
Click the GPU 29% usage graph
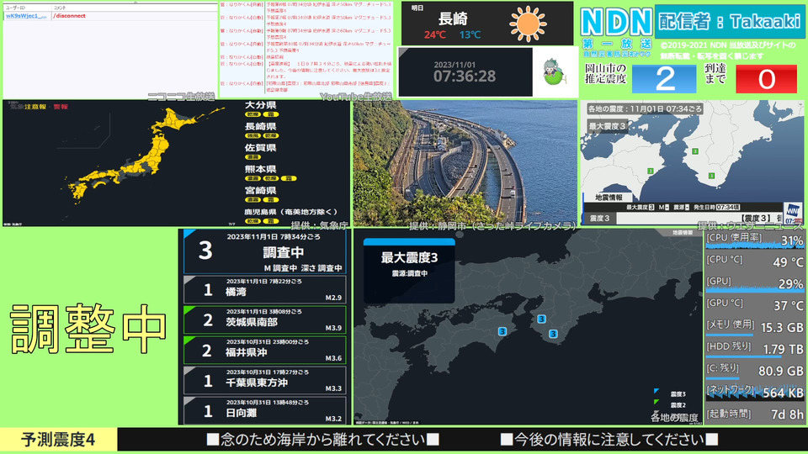pos(755,283)
